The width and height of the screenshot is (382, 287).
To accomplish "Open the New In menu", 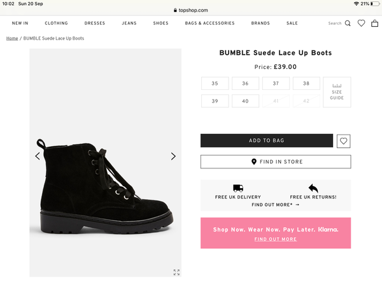I will coord(20,23).
